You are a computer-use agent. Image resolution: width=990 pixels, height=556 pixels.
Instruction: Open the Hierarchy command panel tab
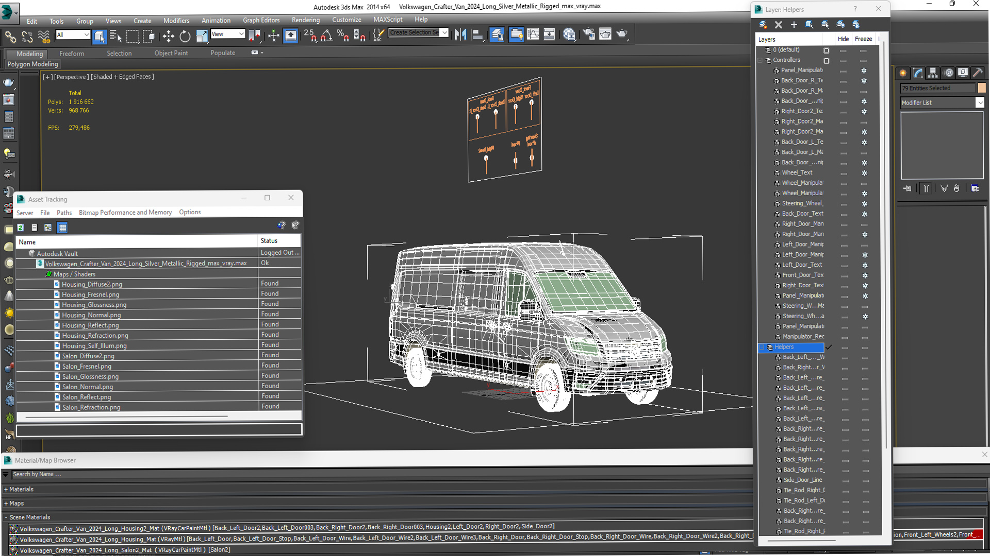point(933,73)
